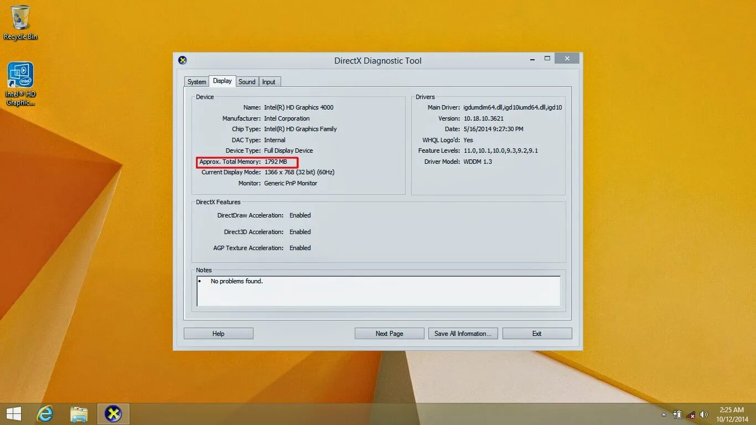This screenshot has width=756, height=425.
Task: Switch to the System tab
Action: coord(196,82)
